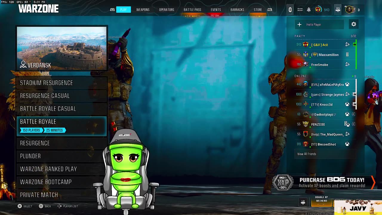The image size is (382, 215).
Task: Open the Barracks tab
Action: (x=237, y=10)
